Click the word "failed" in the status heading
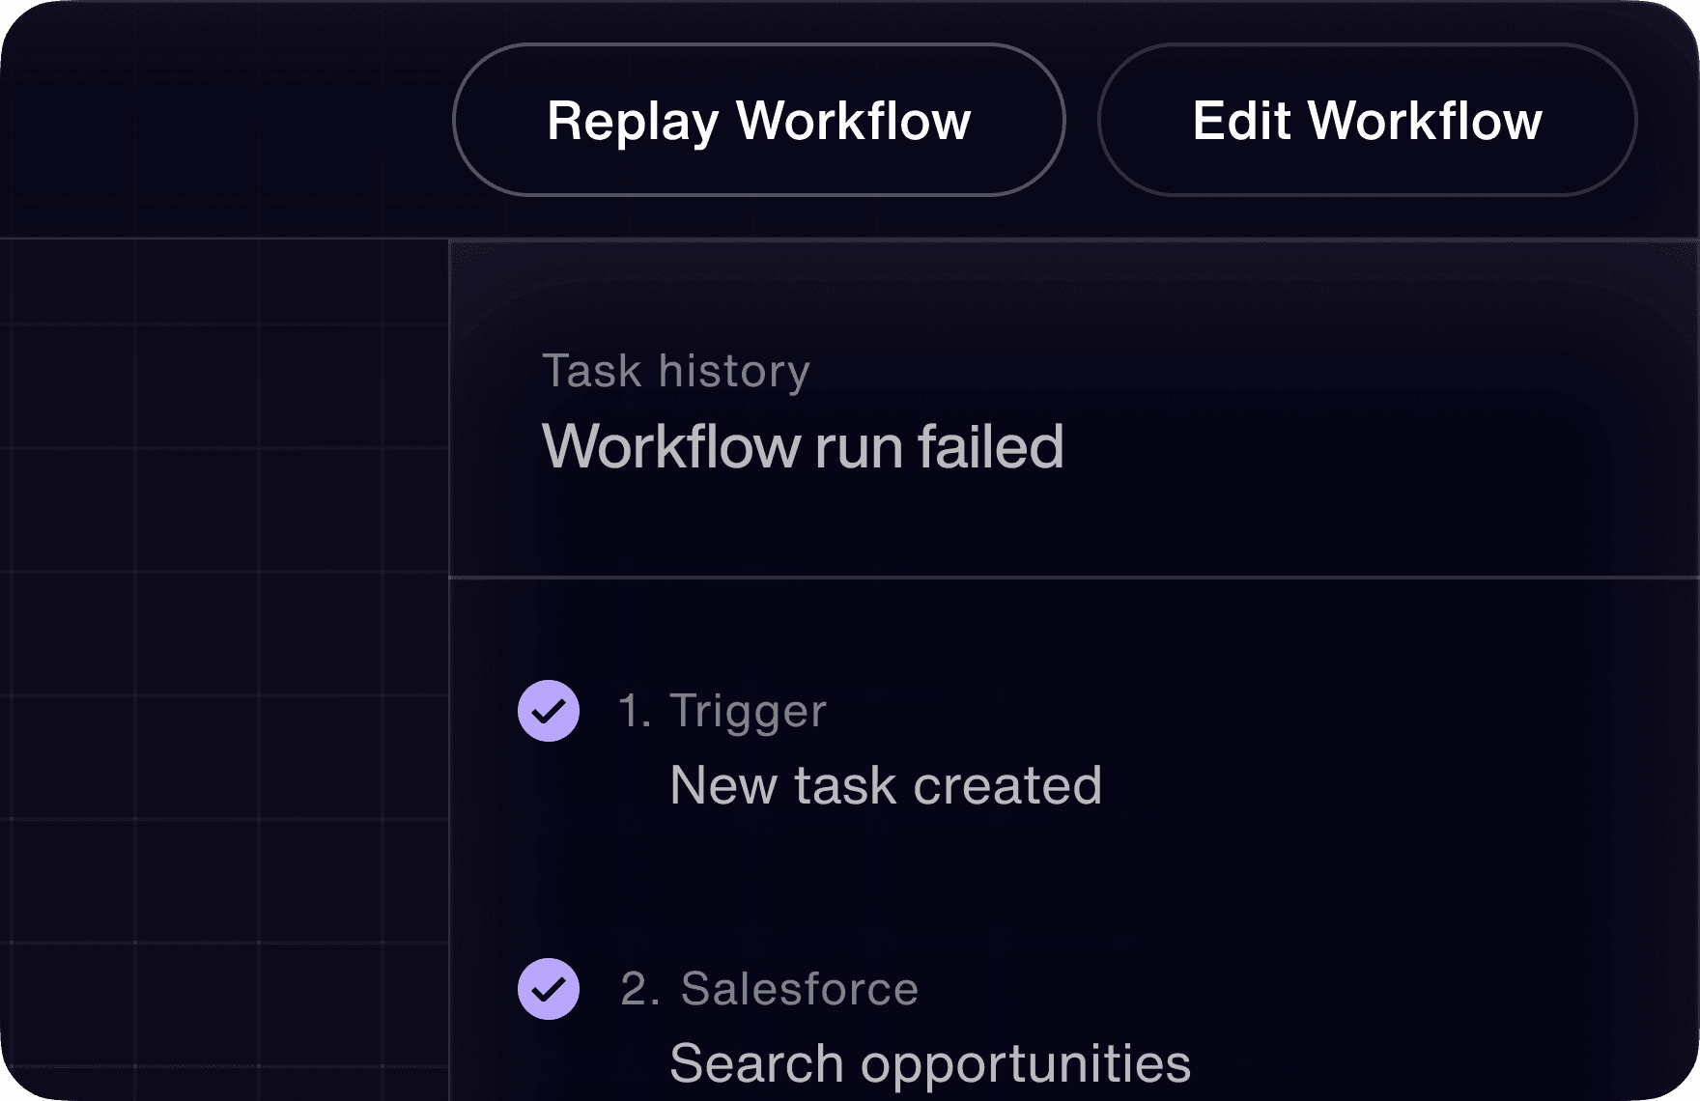1700x1101 pixels. (990, 447)
